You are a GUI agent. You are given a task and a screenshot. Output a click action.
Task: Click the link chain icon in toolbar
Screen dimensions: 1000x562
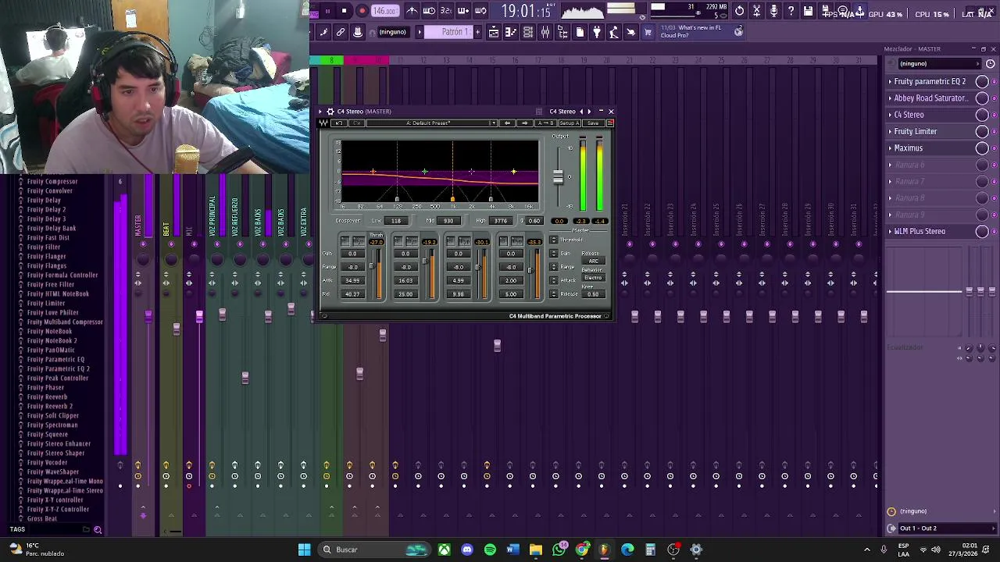coord(341,32)
